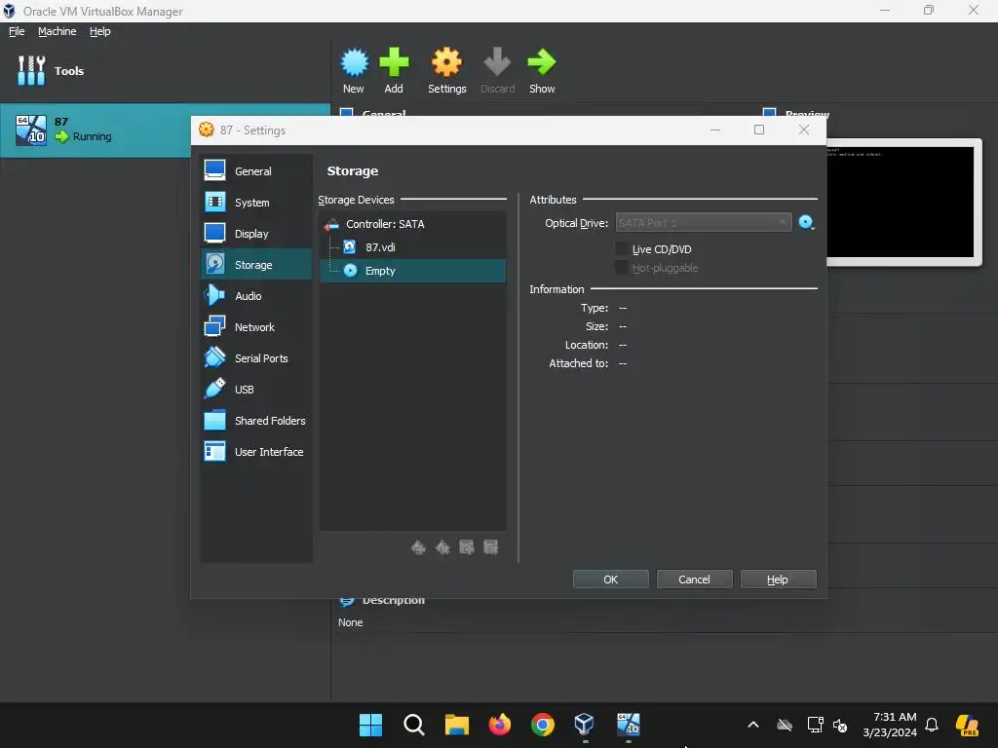Click the add controller icon below storage tree

click(418, 547)
